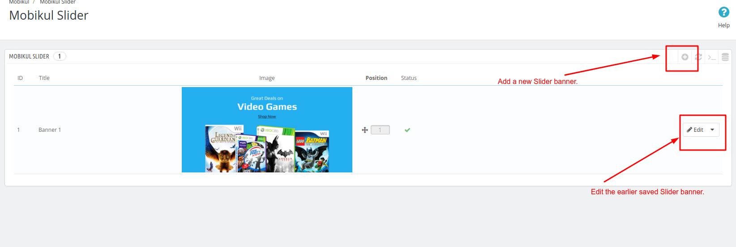736x247 pixels.
Task: Click the Help label text
Action: (724, 25)
